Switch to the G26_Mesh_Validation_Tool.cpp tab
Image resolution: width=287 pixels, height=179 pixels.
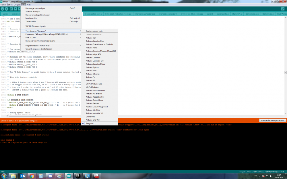click(118, 14)
